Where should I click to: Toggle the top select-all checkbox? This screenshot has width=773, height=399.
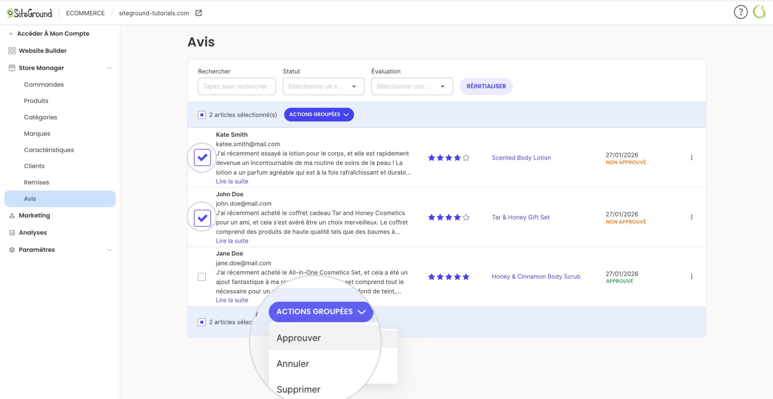[x=202, y=115]
